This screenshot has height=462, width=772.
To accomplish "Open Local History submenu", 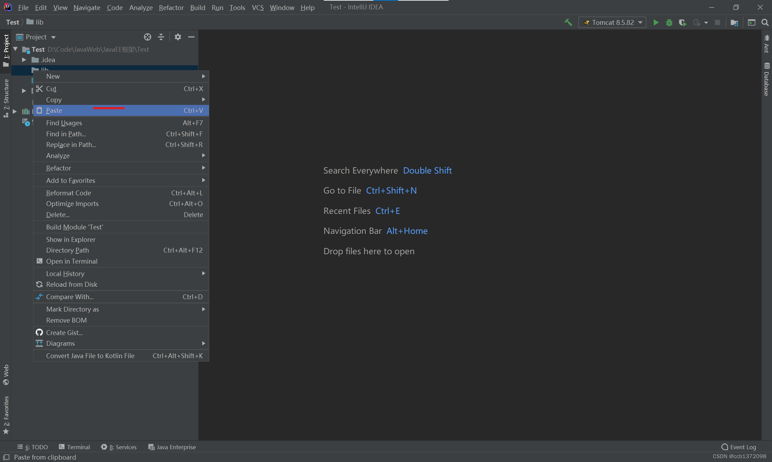I will pos(121,274).
